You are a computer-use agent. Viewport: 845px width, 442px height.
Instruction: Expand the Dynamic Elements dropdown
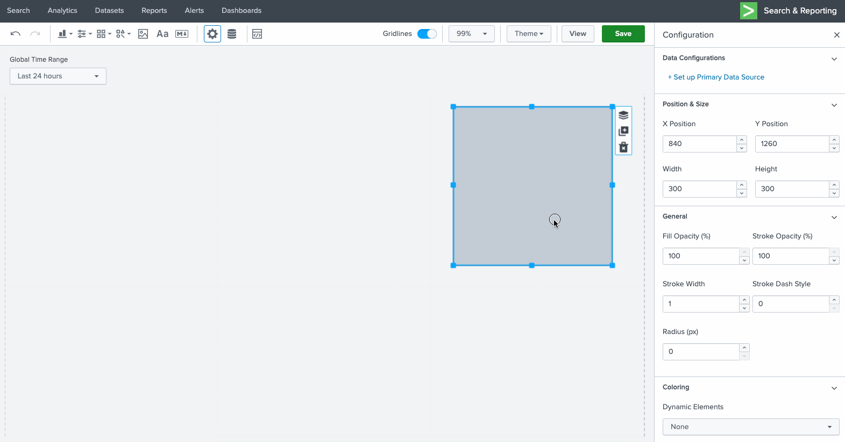pos(750,427)
